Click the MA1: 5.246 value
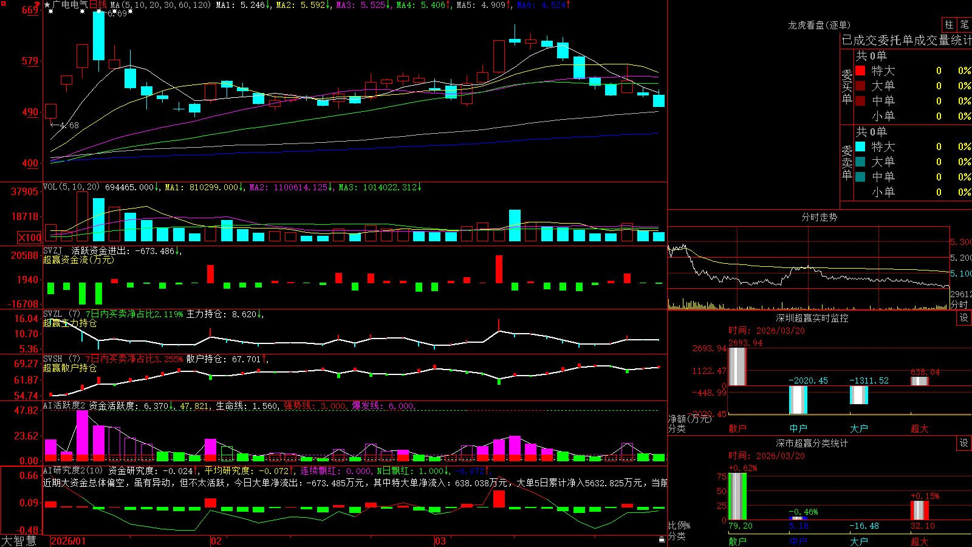 click(244, 5)
